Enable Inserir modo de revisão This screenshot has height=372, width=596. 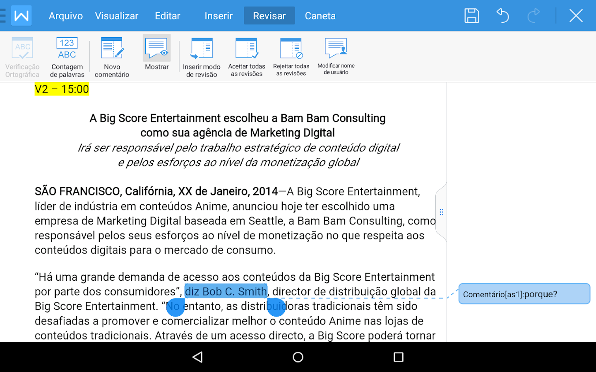pyautogui.click(x=202, y=57)
